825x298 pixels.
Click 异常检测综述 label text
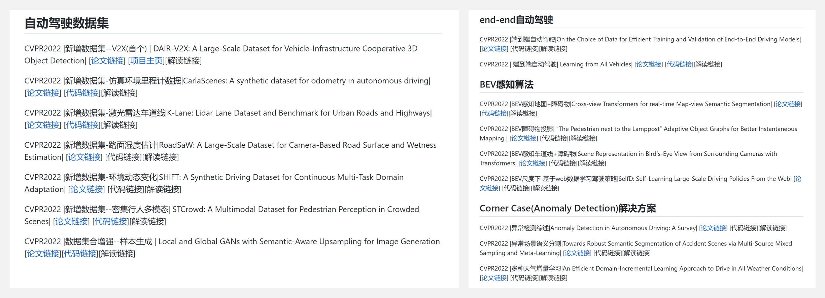coord(530,228)
